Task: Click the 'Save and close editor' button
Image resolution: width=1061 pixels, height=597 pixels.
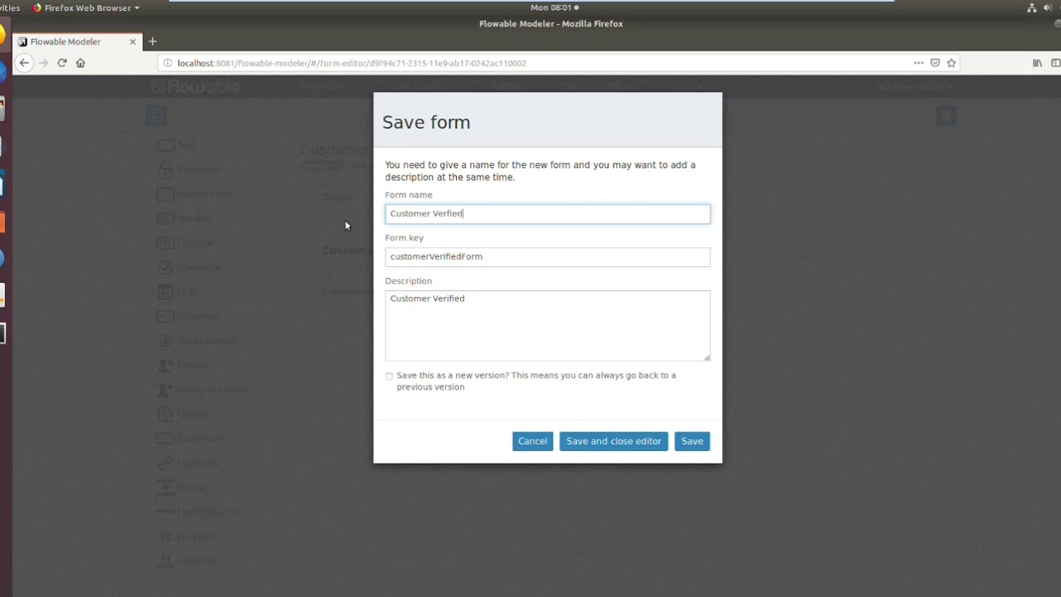Action: [x=613, y=441]
